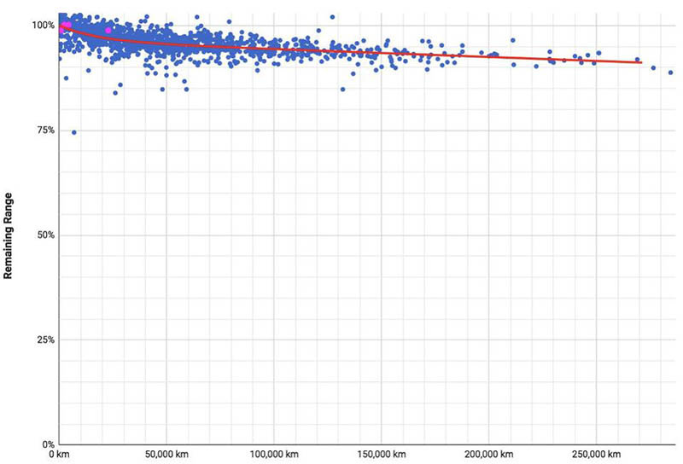Click the right end of the red trend line
The width and height of the screenshot is (683, 464).
(640, 62)
